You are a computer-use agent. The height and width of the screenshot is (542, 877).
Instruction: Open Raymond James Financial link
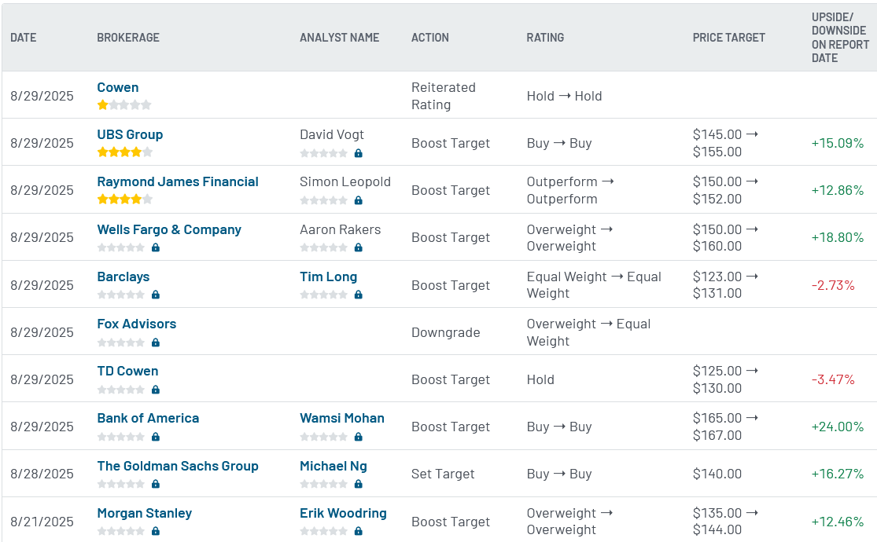(x=177, y=181)
